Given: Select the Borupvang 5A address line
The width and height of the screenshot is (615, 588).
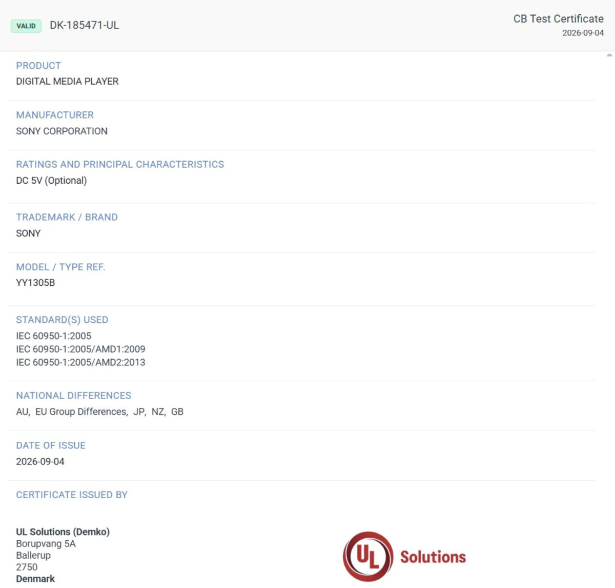Looking at the screenshot, I should tap(46, 544).
